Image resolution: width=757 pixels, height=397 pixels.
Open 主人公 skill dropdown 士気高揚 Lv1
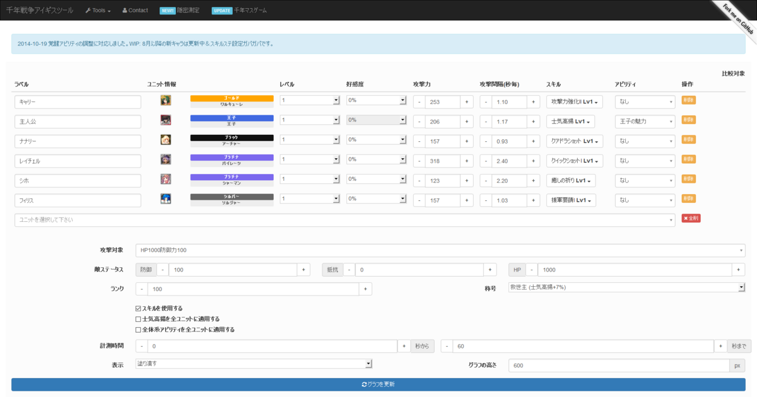pyautogui.click(x=570, y=121)
